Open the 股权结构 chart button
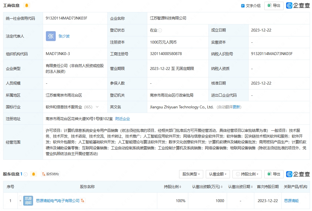 point(51,174)
